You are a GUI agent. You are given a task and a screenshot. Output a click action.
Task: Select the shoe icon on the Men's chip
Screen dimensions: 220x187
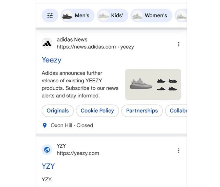point(67,16)
